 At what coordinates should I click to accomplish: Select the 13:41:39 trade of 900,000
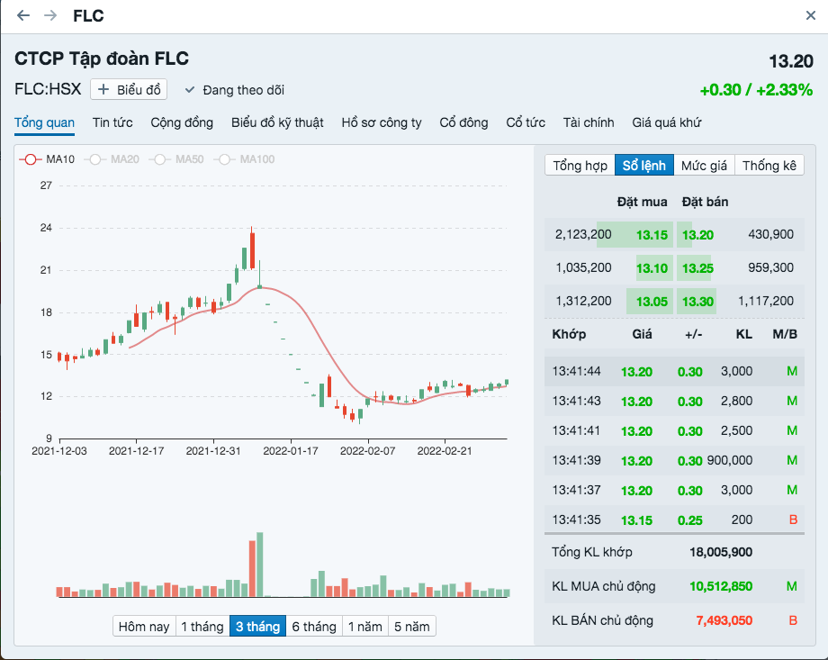tap(674, 460)
